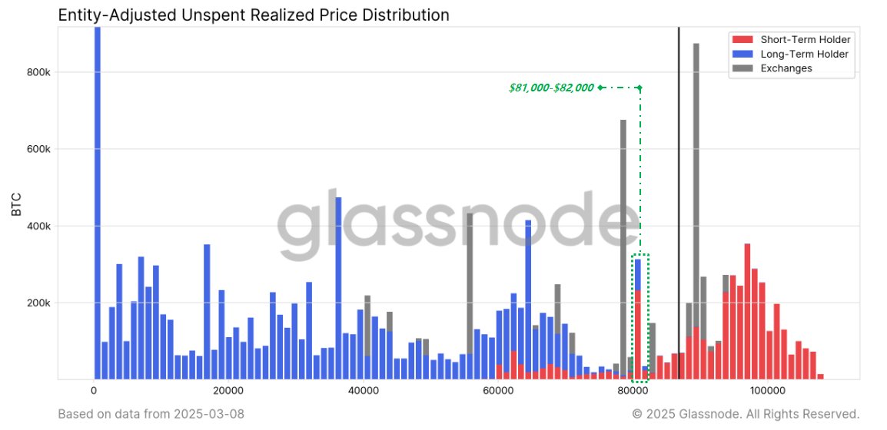Click the green $81,000-$82,000 annotation label
The height and width of the screenshot is (430, 887).
point(551,88)
